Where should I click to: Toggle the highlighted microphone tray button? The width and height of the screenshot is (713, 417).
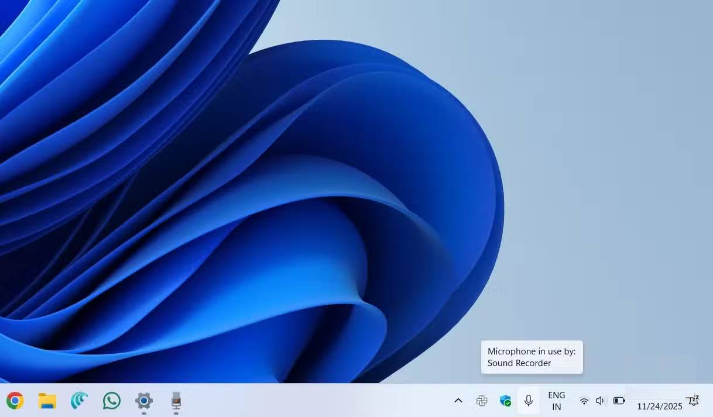click(528, 401)
